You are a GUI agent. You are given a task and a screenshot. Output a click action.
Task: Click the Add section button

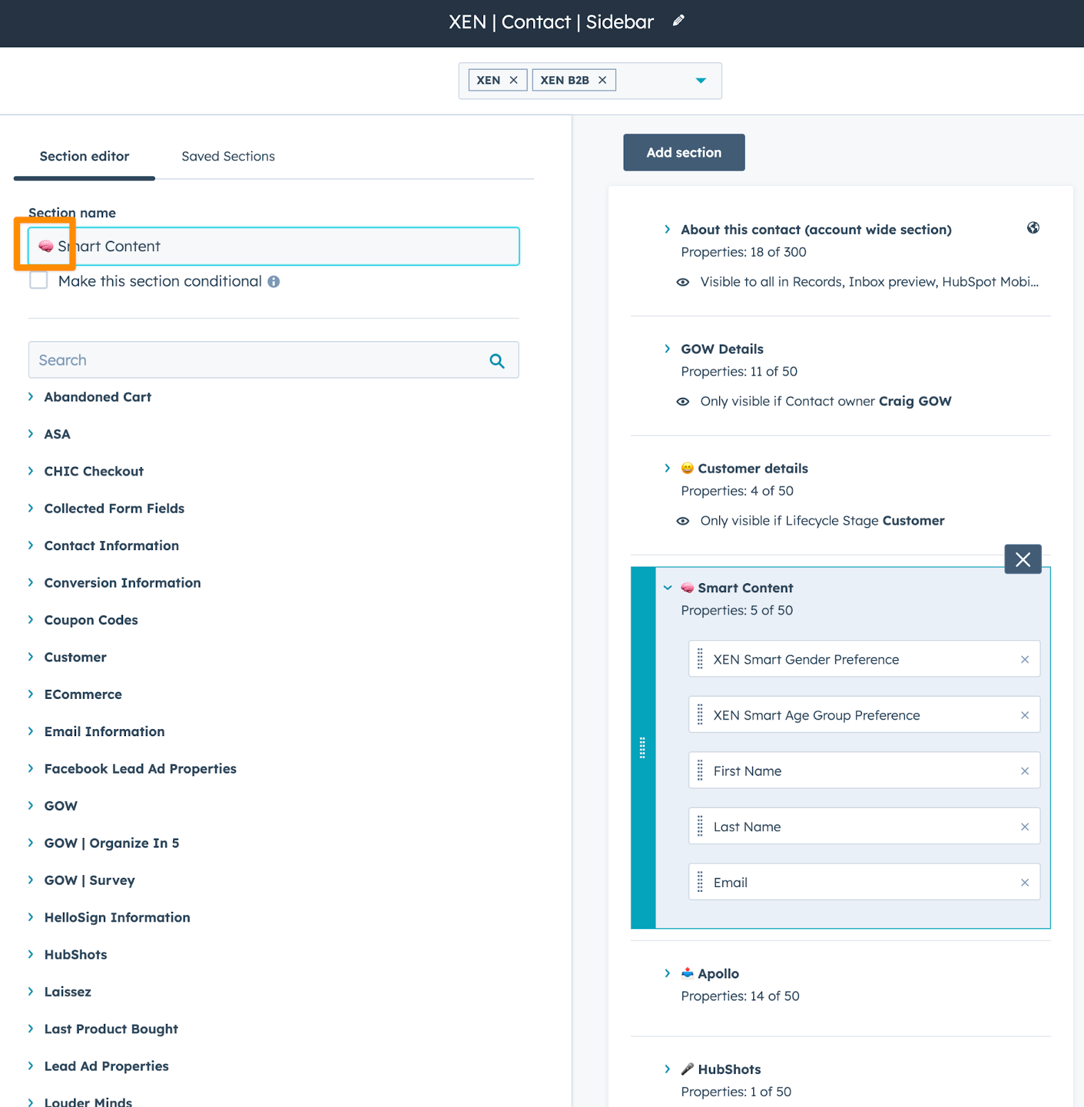click(x=684, y=152)
